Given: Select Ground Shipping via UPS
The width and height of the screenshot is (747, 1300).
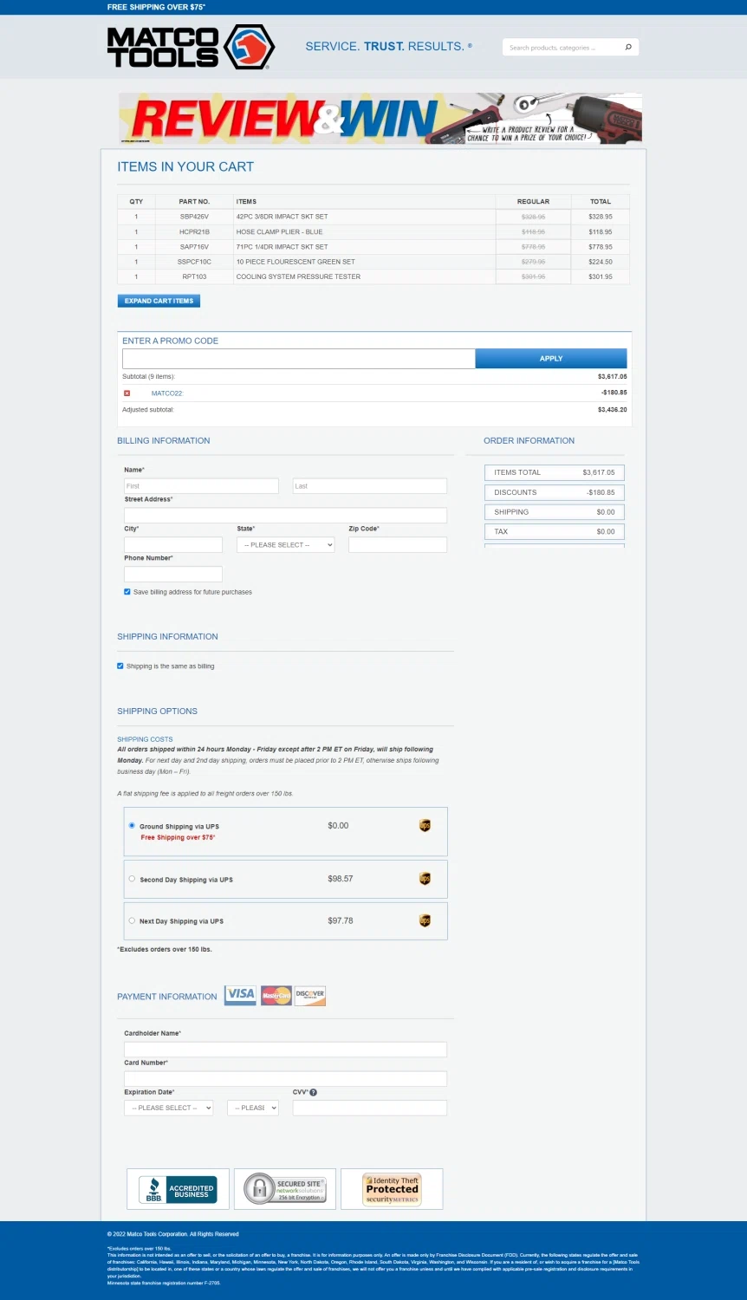Looking at the screenshot, I should pos(132,826).
